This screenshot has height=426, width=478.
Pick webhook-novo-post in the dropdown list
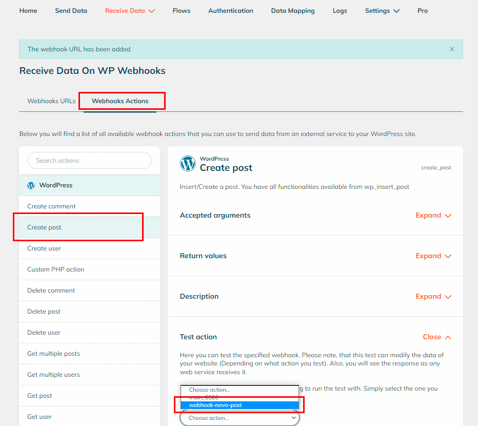(240, 405)
